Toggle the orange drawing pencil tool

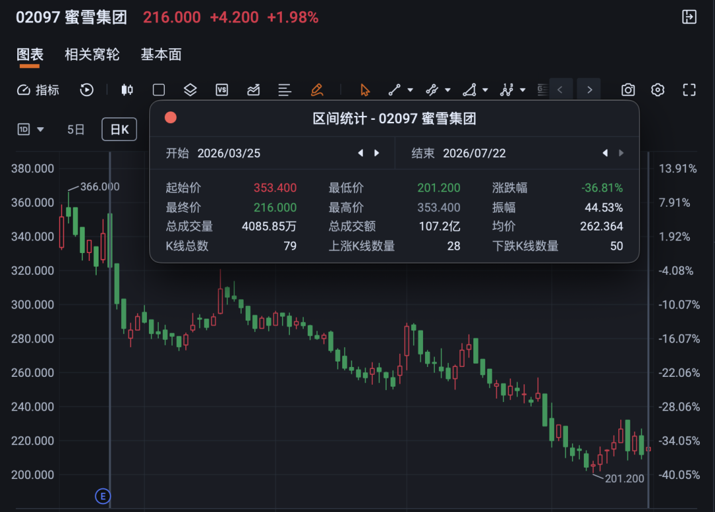pyautogui.click(x=317, y=90)
